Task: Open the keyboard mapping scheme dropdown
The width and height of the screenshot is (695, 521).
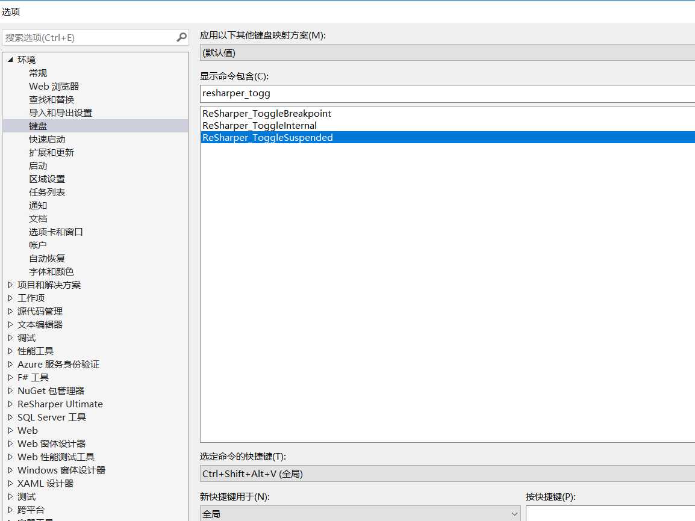Action: [x=447, y=53]
